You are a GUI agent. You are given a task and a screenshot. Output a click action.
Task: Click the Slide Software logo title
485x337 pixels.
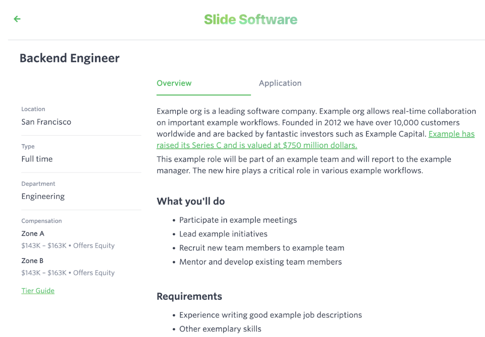[250, 19]
